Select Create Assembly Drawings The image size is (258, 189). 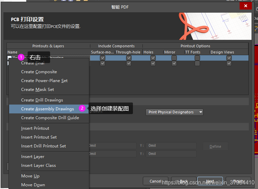[49, 109]
